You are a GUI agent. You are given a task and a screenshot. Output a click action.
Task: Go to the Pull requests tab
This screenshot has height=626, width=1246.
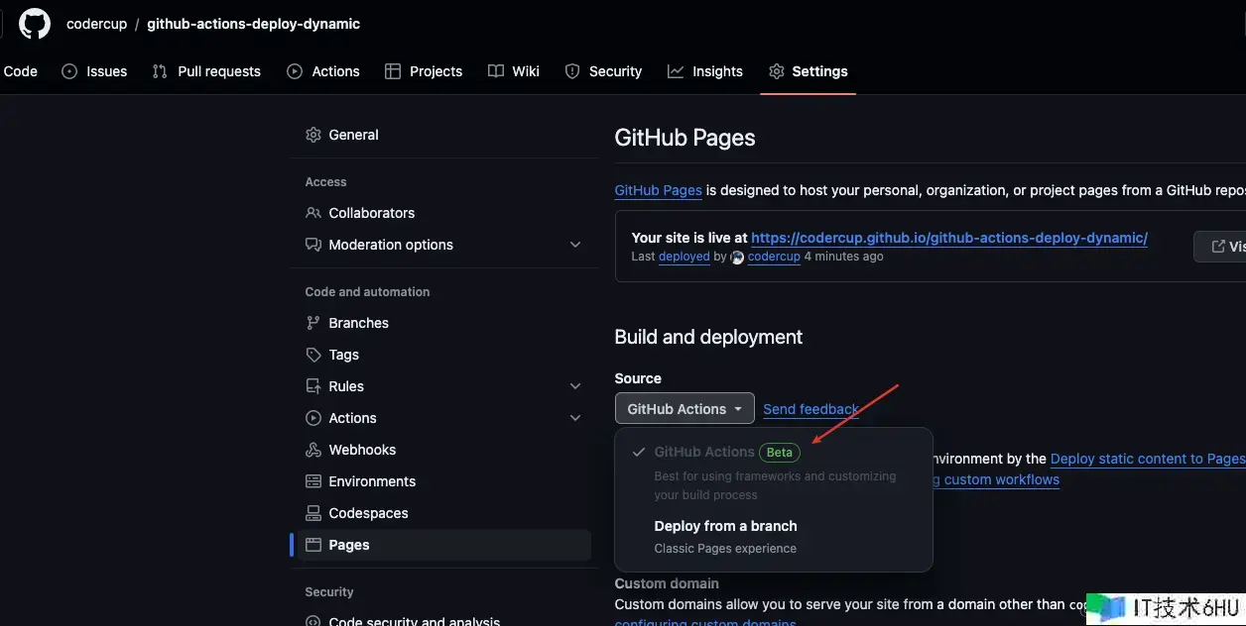[x=206, y=71]
